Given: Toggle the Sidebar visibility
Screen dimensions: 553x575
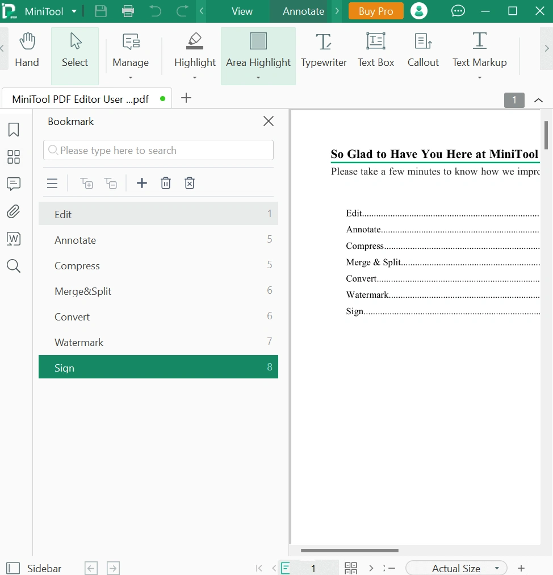Looking at the screenshot, I should (33, 568).
